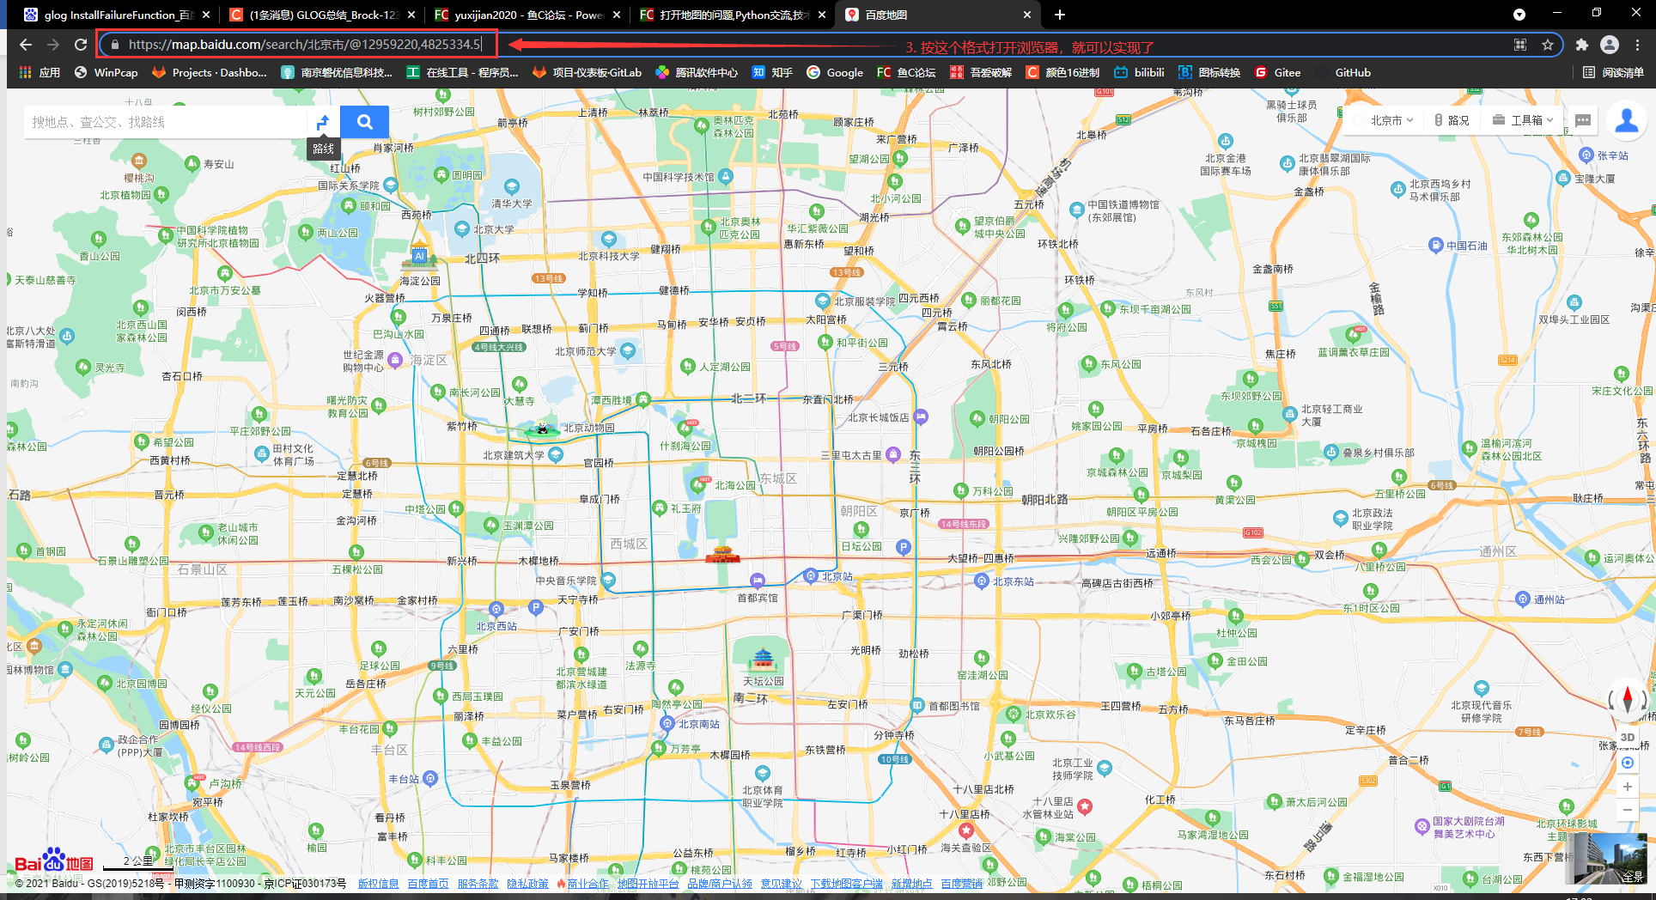Zoom in with the plus button

pos(1627,787)
